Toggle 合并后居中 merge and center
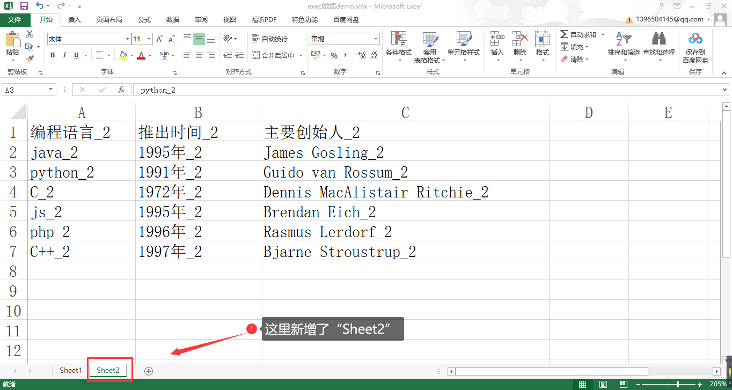This screenshot has width=732, height=390. (274, 55)
